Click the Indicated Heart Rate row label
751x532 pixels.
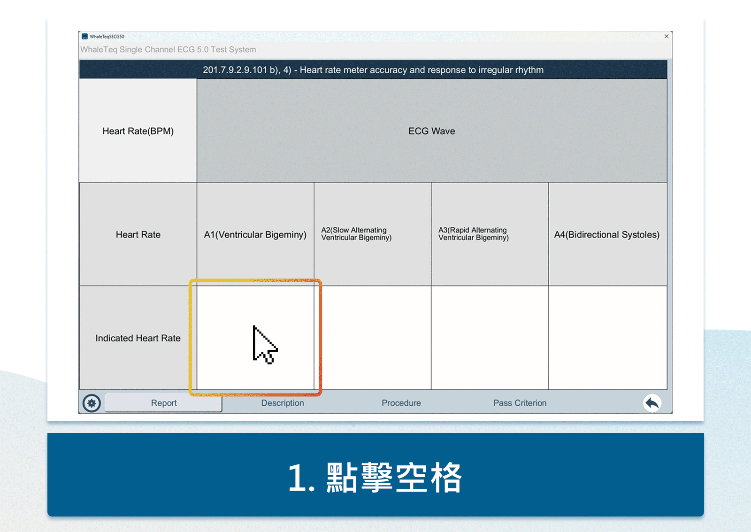point(138,338)
